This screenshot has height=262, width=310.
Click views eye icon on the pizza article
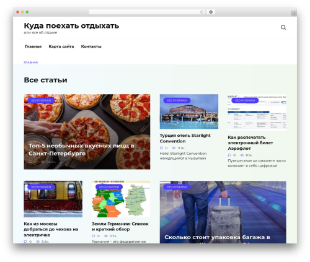coord(43,162)
